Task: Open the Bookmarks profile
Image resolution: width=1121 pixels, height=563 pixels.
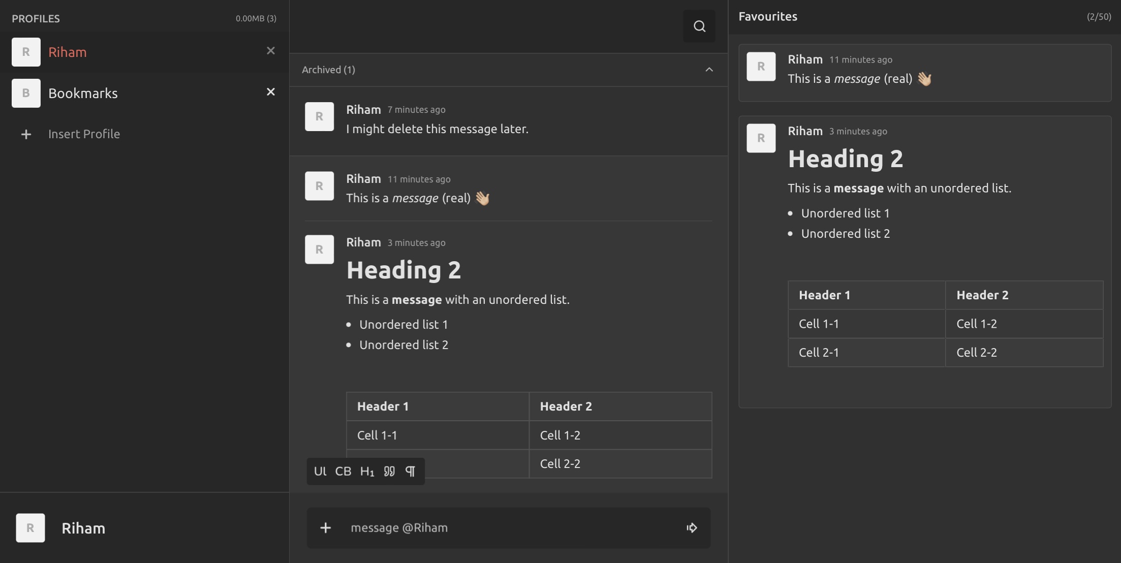Action: click(x=83, y=93)
